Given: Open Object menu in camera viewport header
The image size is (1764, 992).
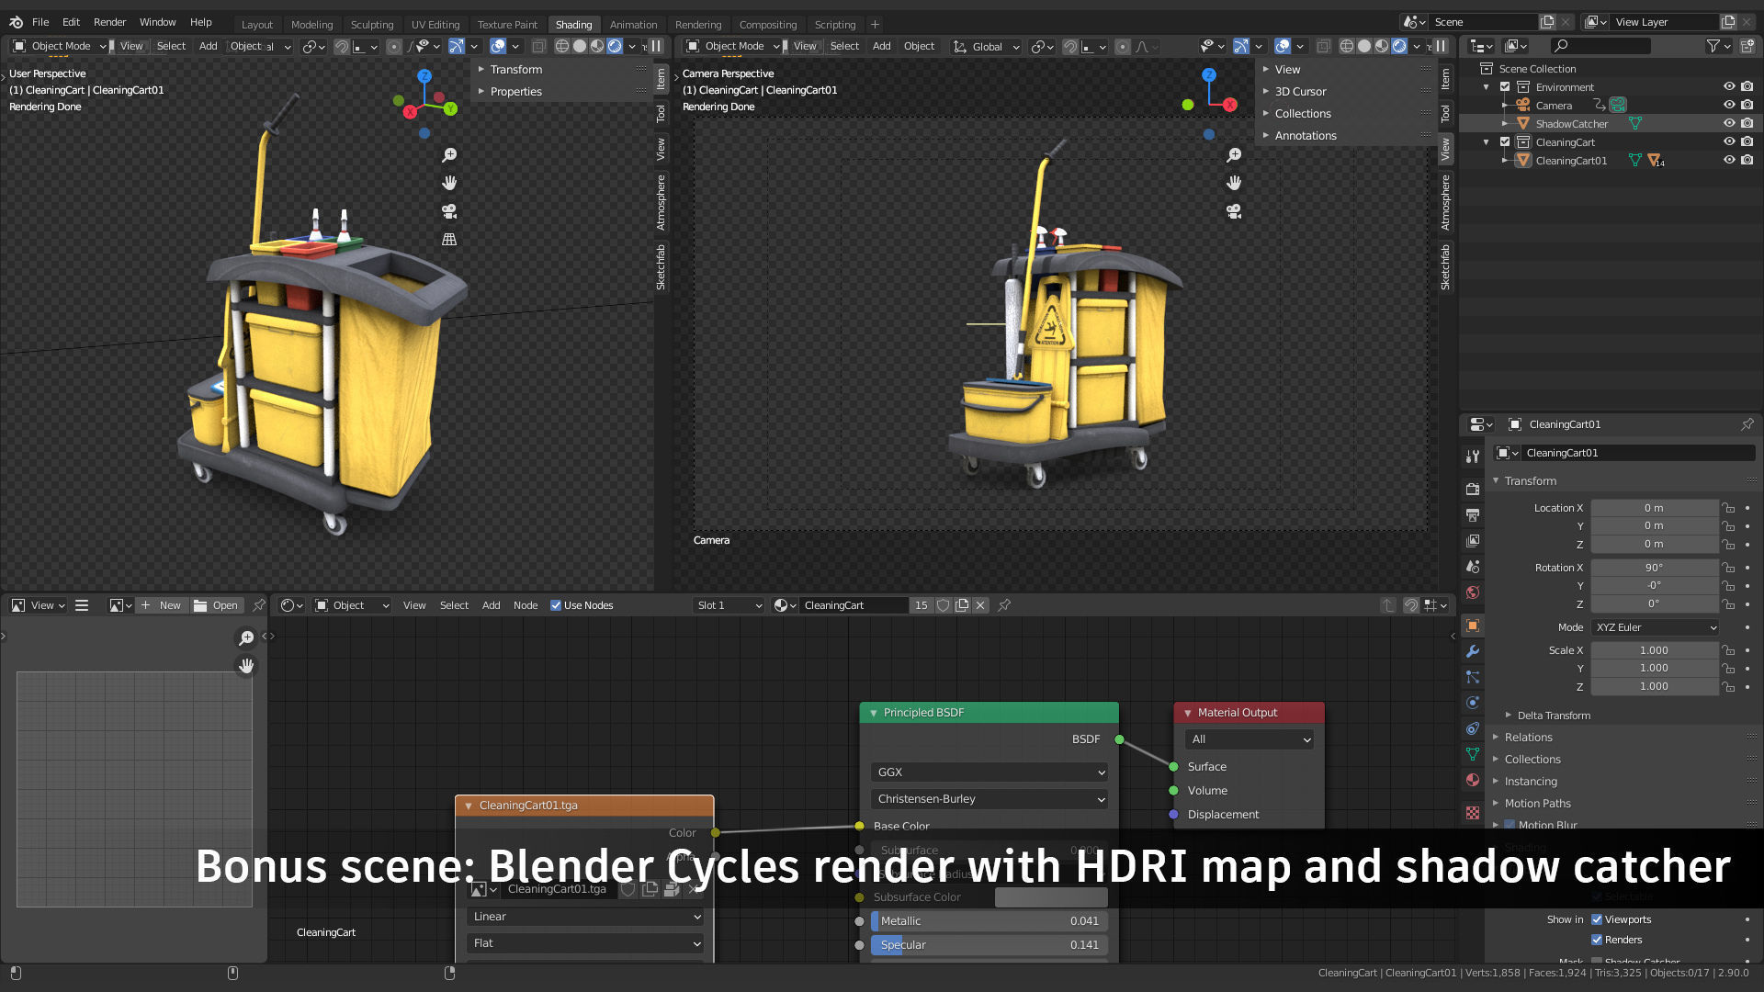Looking at the screenshot, I should tap(919, 46).
